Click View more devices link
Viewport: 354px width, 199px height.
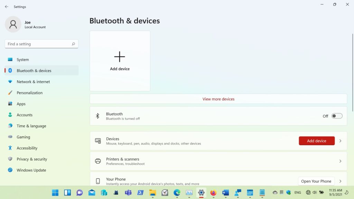click(218, 99)
